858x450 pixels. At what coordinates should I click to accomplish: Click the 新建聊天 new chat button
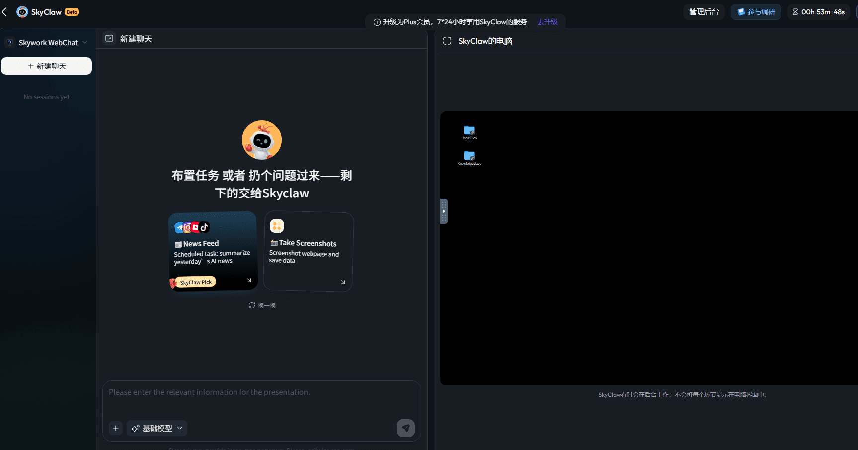point(47,66)
